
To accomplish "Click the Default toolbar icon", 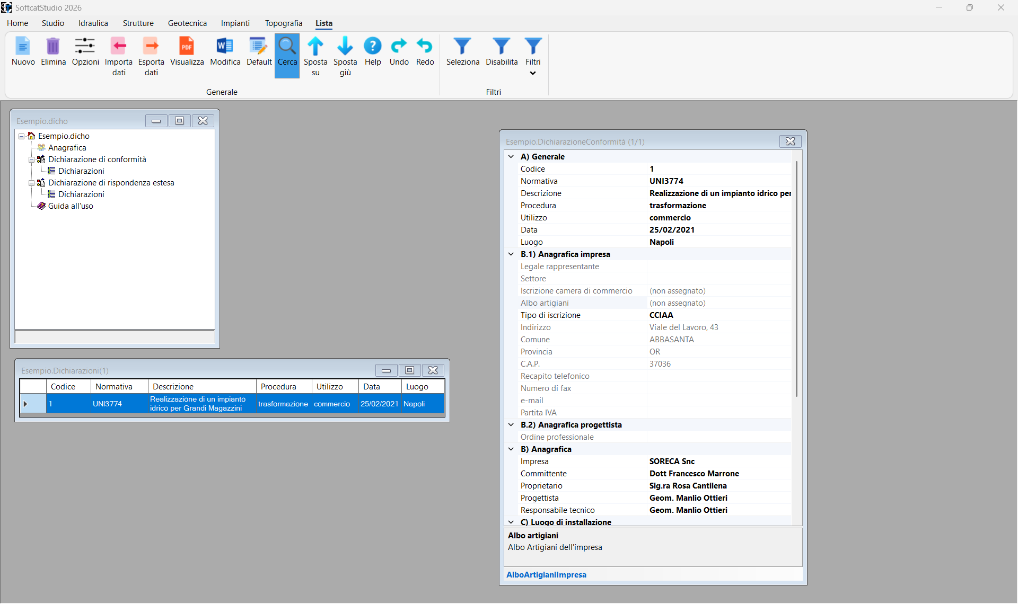I will click(x=259, y=46).
